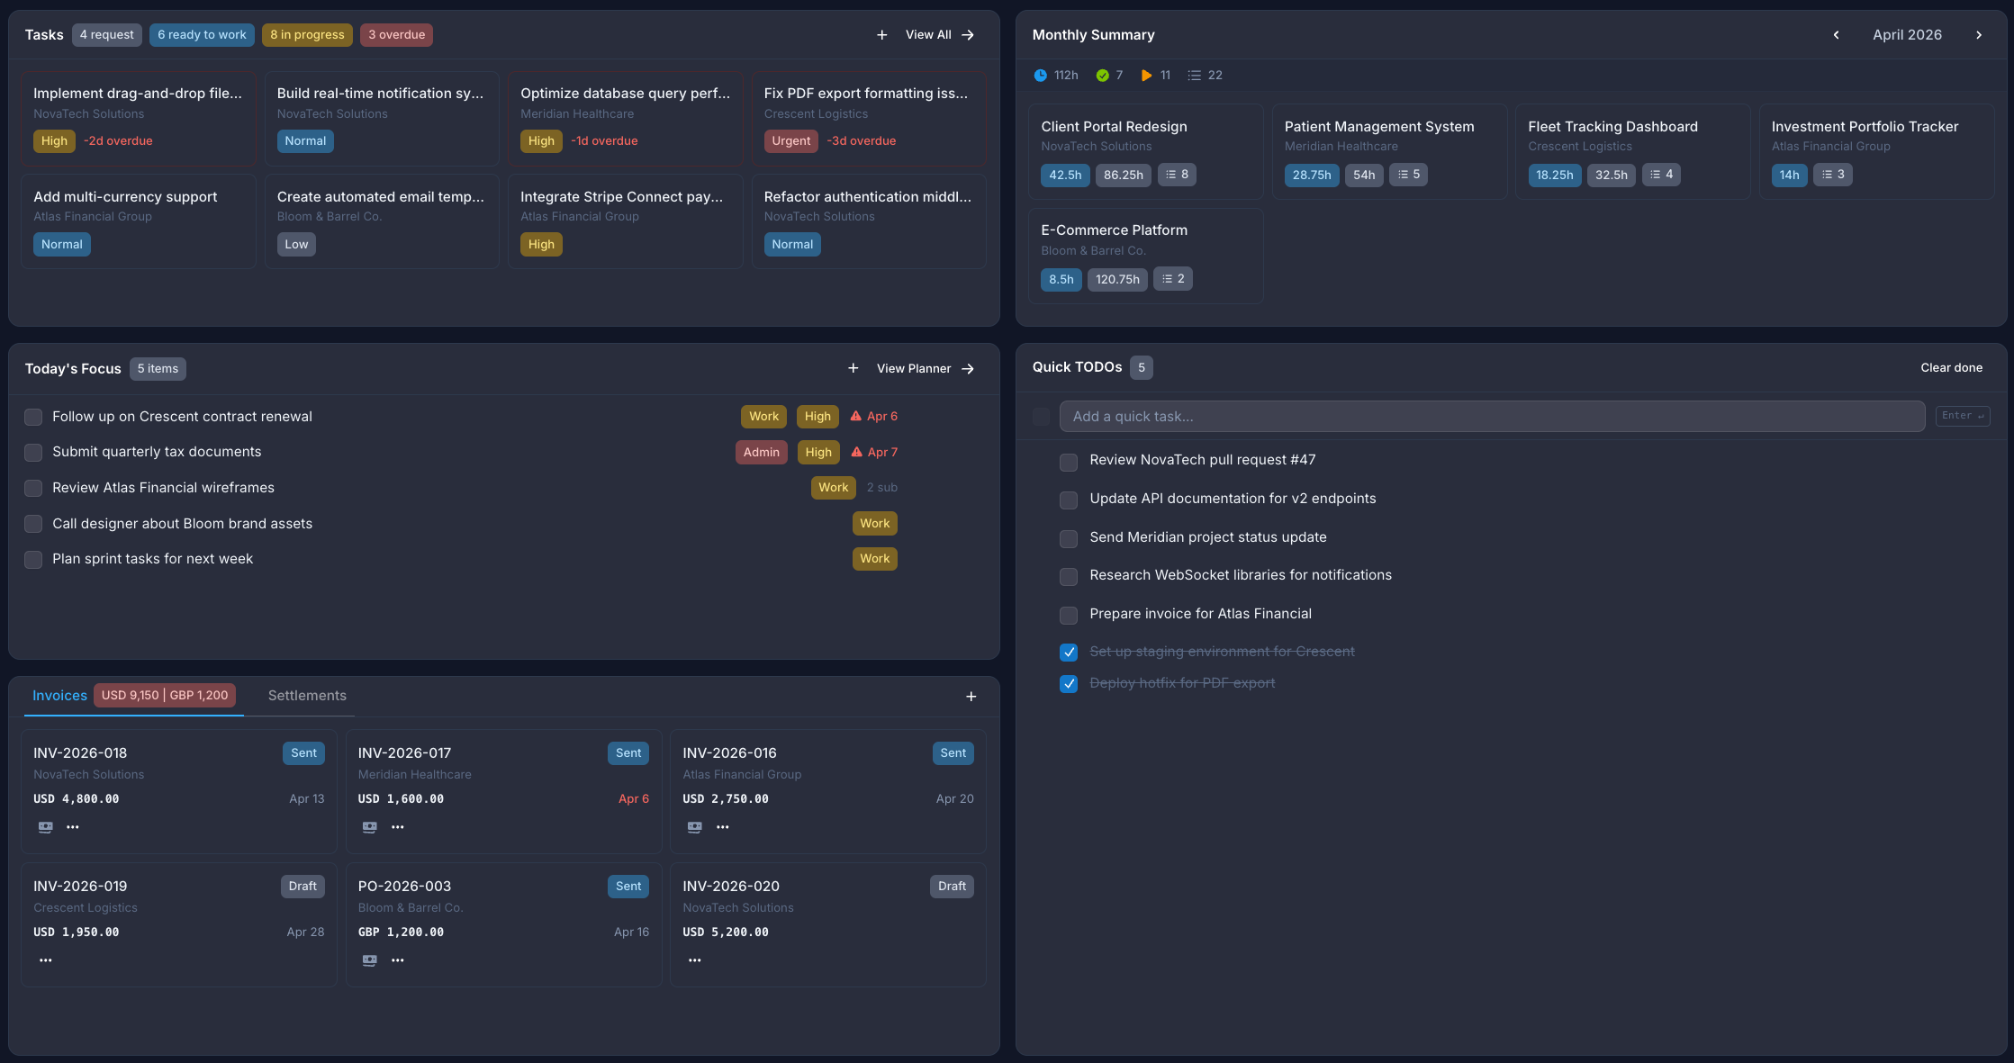Image resolution: width=2014 pixels, height=1063 pixels.
Task: Click the task count badge on Client Portal Redesign
Action: click(x=1177, y=175)
